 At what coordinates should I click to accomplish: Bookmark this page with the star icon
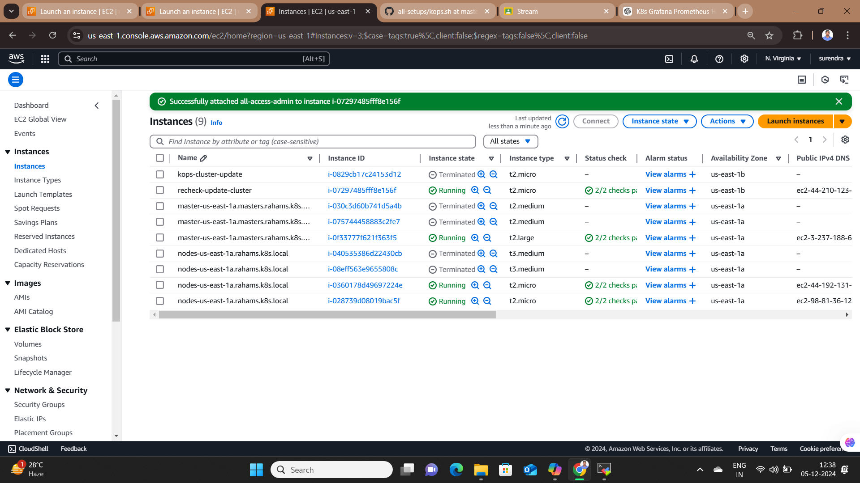tap(769, 35)
